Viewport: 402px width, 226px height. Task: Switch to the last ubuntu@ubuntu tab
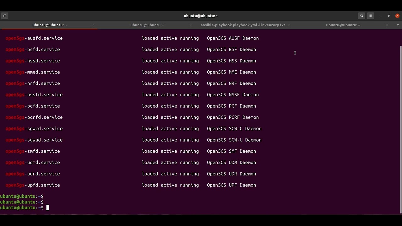click(343, 25)
